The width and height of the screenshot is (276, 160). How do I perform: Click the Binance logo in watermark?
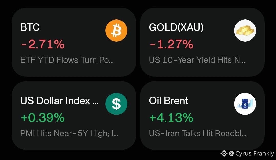pos(224,153)
